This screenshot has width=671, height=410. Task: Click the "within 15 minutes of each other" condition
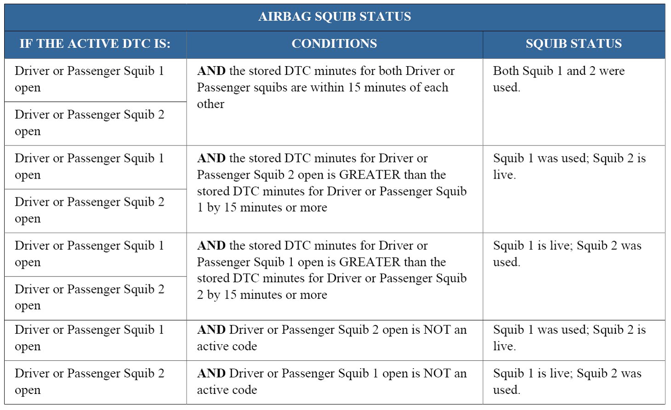click(325, 87)
